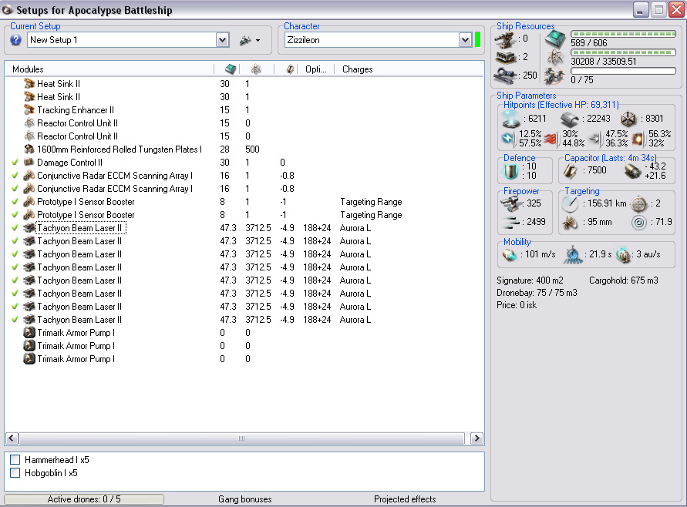Open the Gang bonuses section
687x507 pixels.
[x=244, y=499]
